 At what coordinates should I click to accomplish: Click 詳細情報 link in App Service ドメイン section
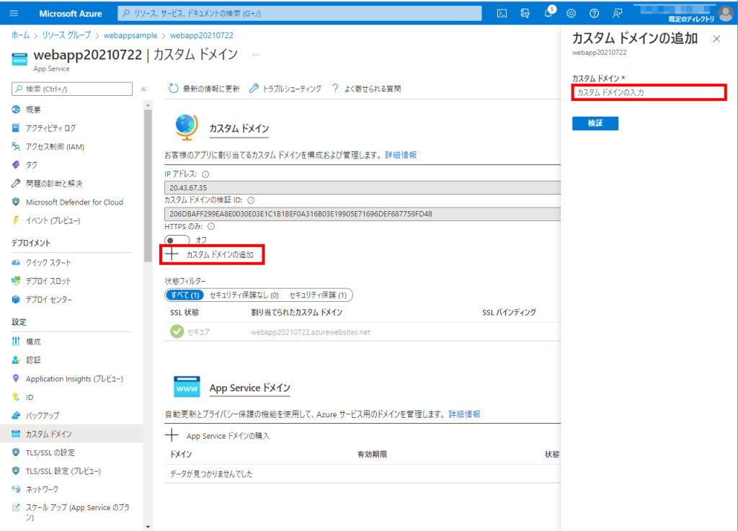coord(464,414)
